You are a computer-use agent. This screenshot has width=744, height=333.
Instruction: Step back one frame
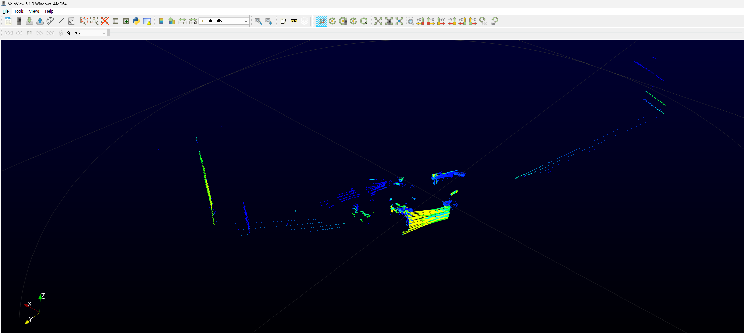19,33
